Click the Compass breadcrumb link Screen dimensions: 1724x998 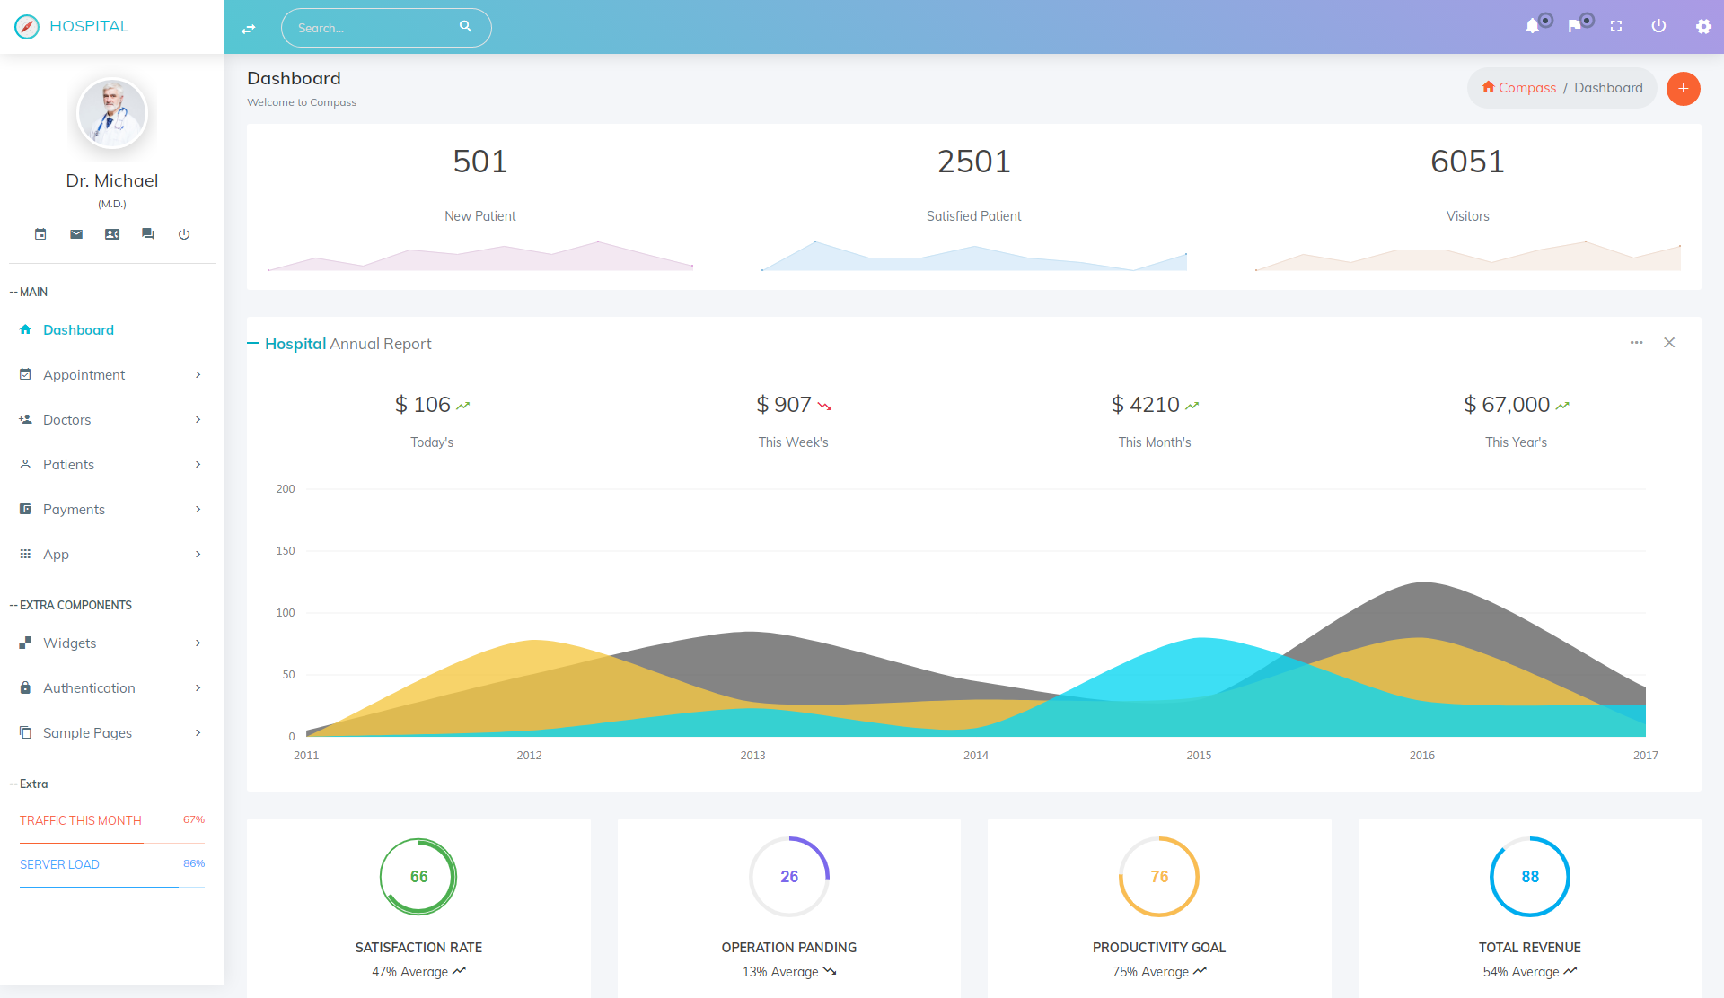point(1525,87)
